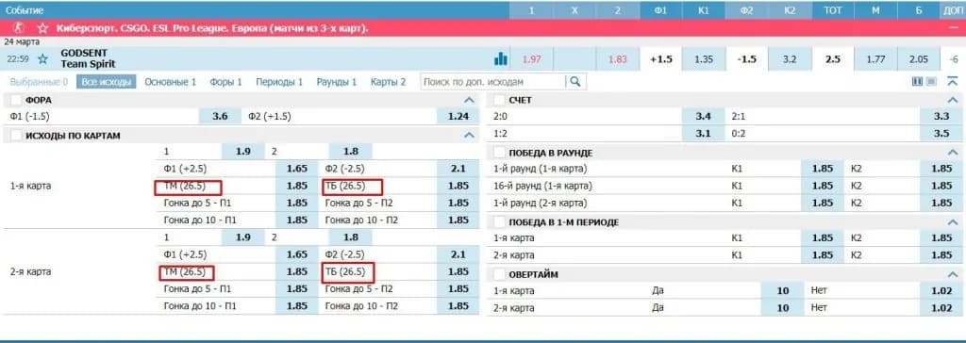Screen dimensions: 966x343
Task: Collapse the ФОРА section chevron
Action: coord(470,100)
